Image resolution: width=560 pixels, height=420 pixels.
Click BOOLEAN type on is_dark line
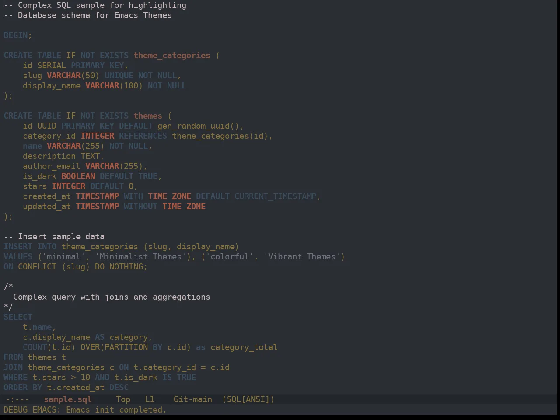78,176
